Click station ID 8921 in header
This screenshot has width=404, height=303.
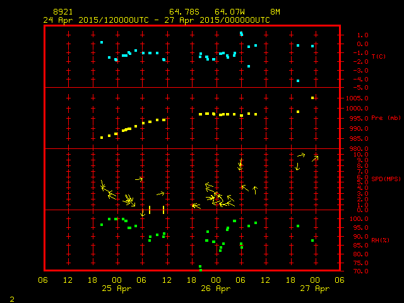(62, 12)
